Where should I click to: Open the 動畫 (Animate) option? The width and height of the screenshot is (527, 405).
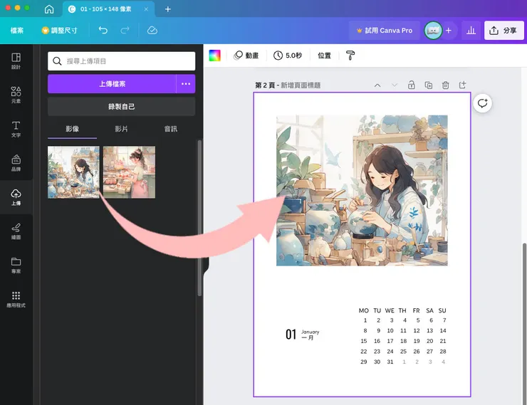coord(246,56)
